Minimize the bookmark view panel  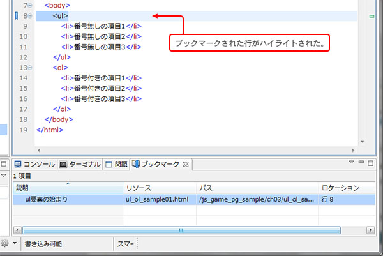point(361,162)
